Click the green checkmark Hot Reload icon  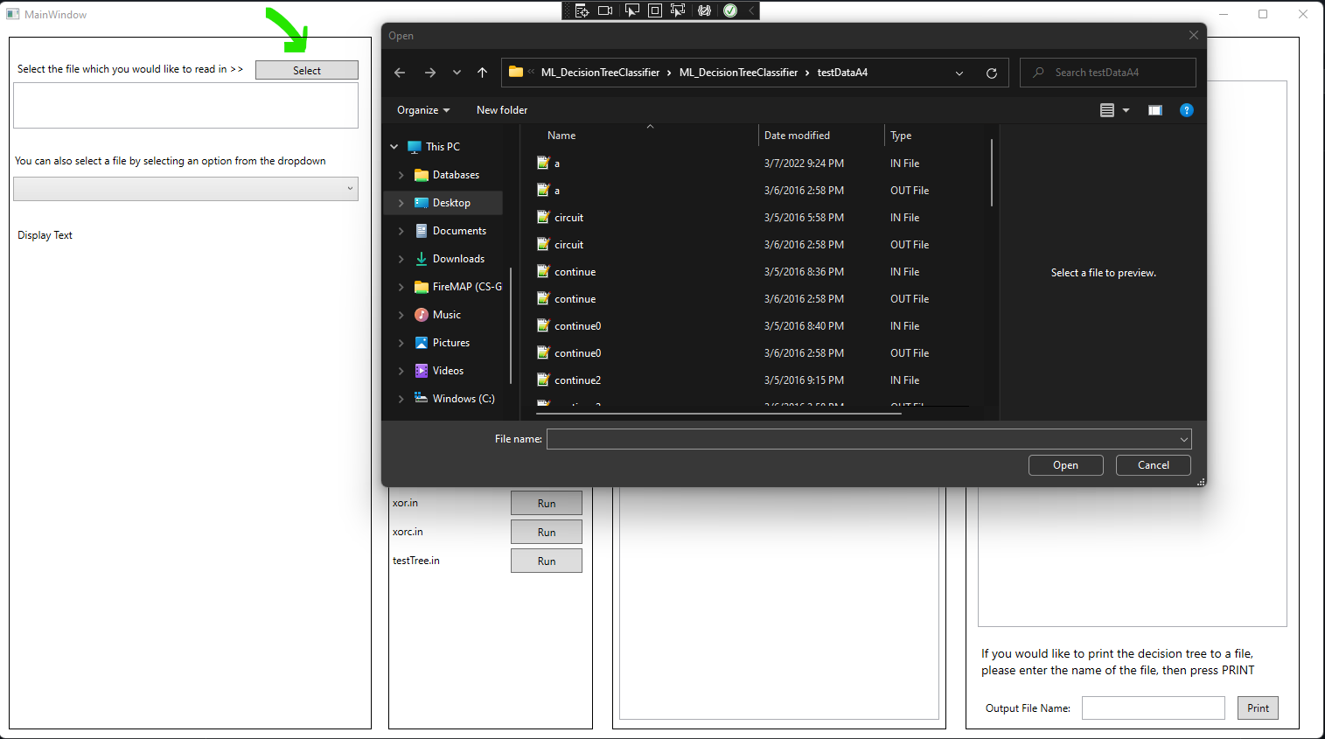pos(730,10)
